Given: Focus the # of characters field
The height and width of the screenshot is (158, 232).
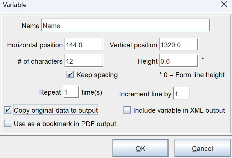Looking at the screenshot, I should [84, 61].
